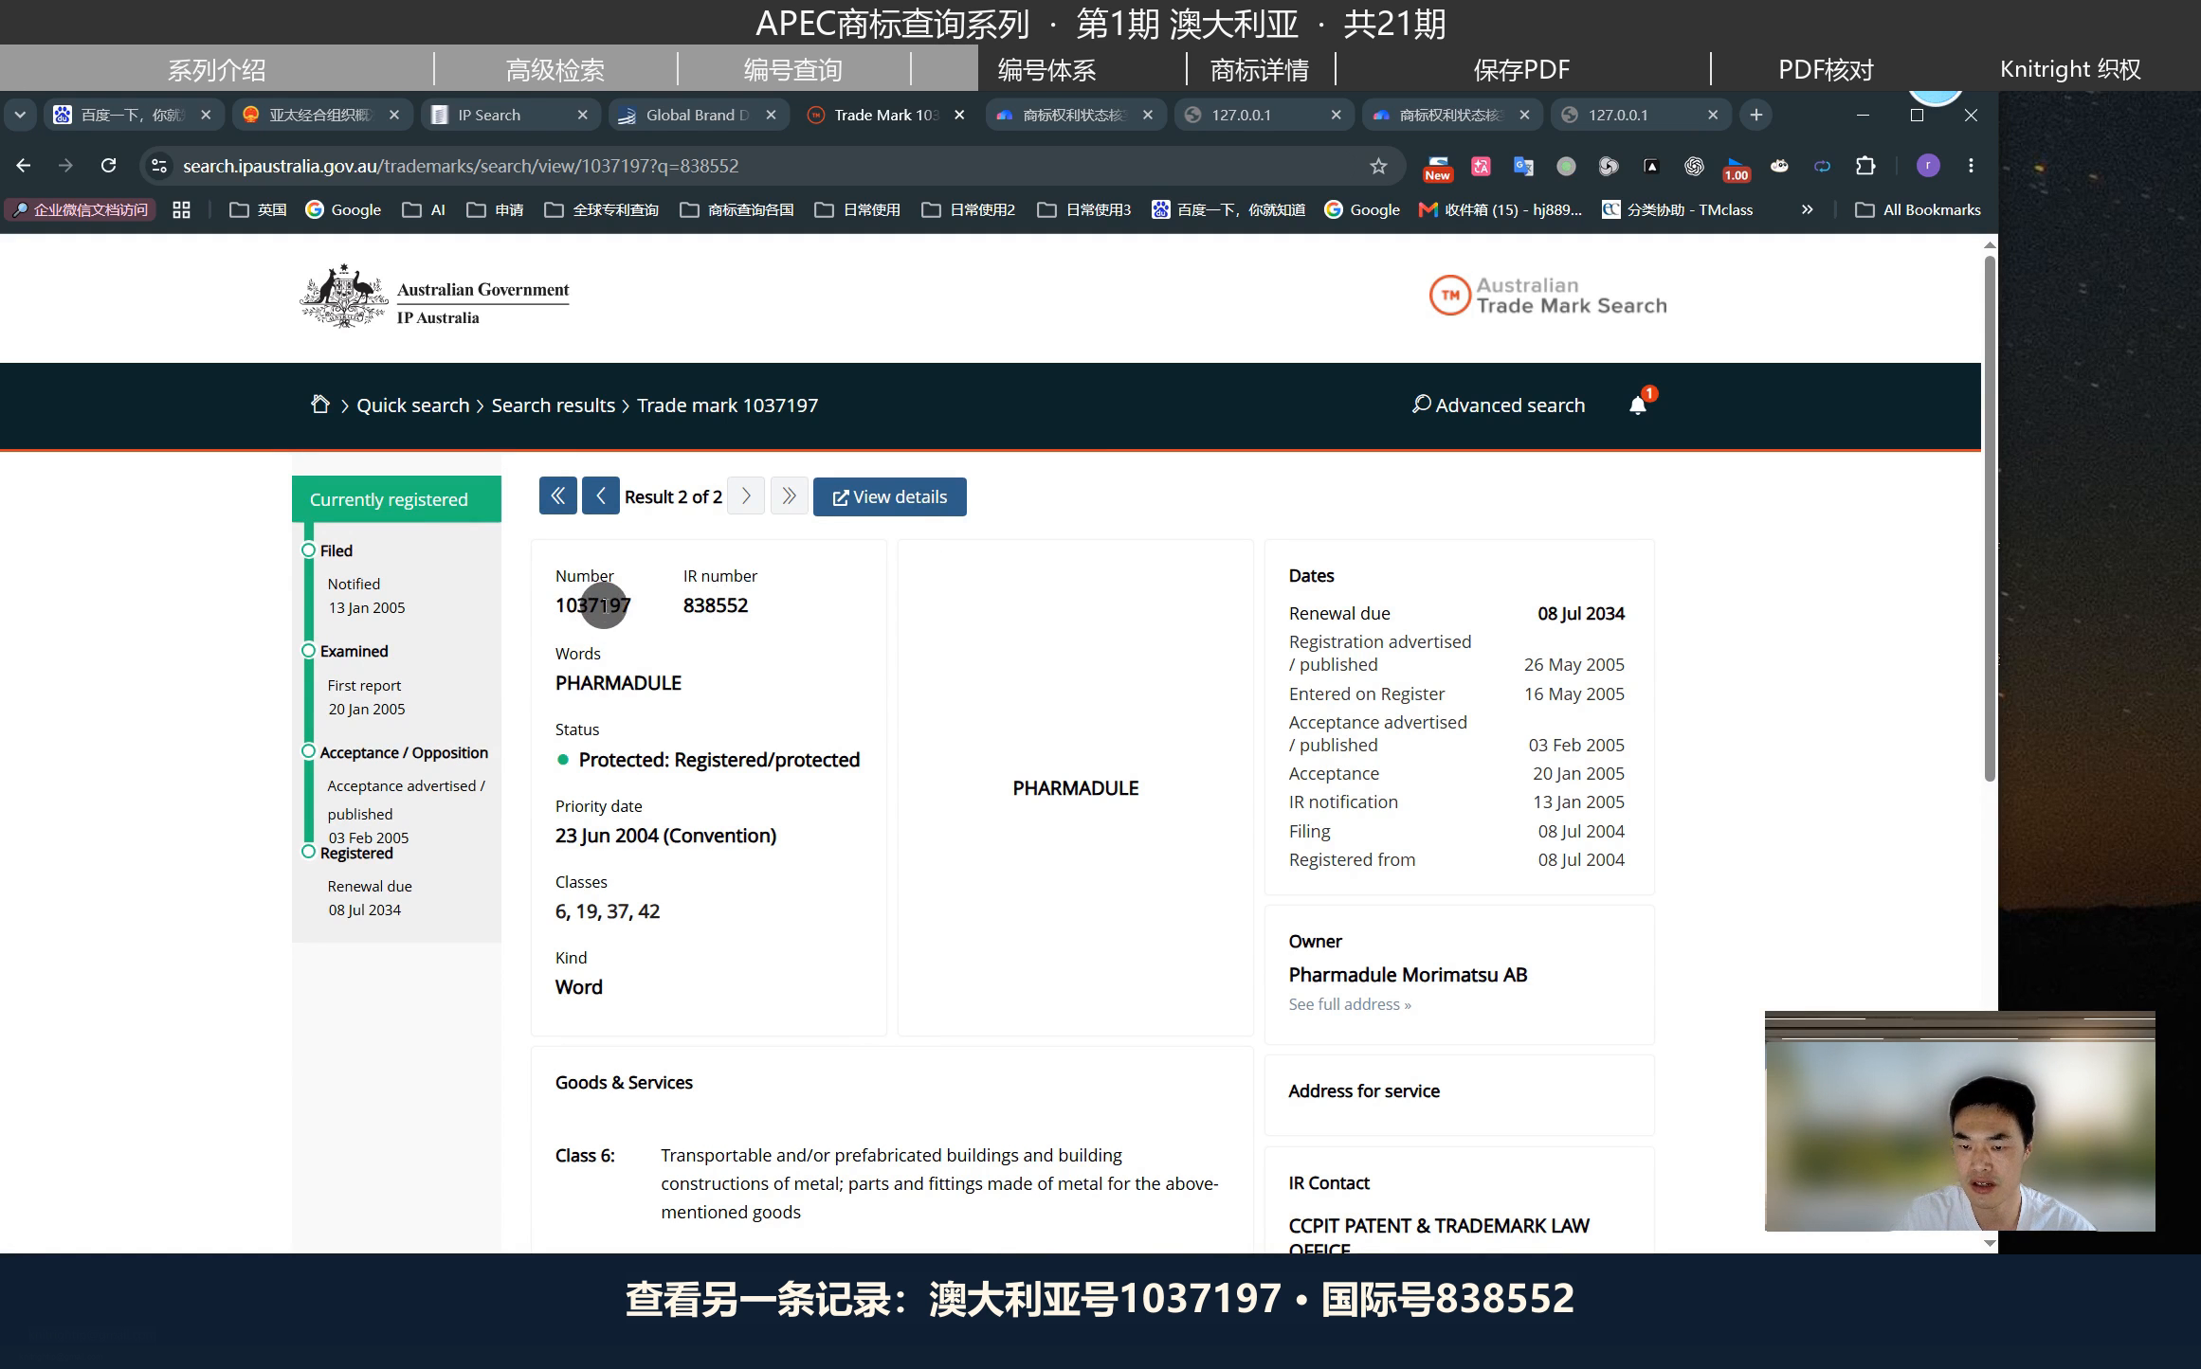Click the page vertical scrollbar
Screen dimensions: 2201x1369
tap(1990, 519)
